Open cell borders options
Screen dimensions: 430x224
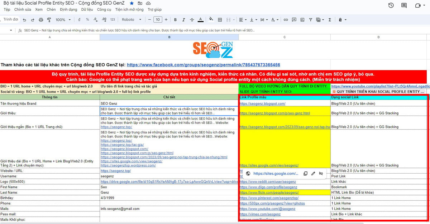tap(220, 20)
